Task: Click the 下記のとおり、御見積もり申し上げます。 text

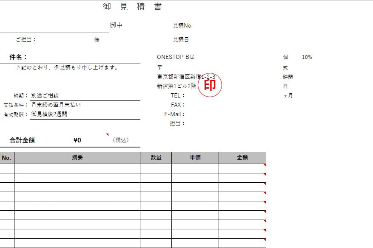Action: [x=67, y=67]
